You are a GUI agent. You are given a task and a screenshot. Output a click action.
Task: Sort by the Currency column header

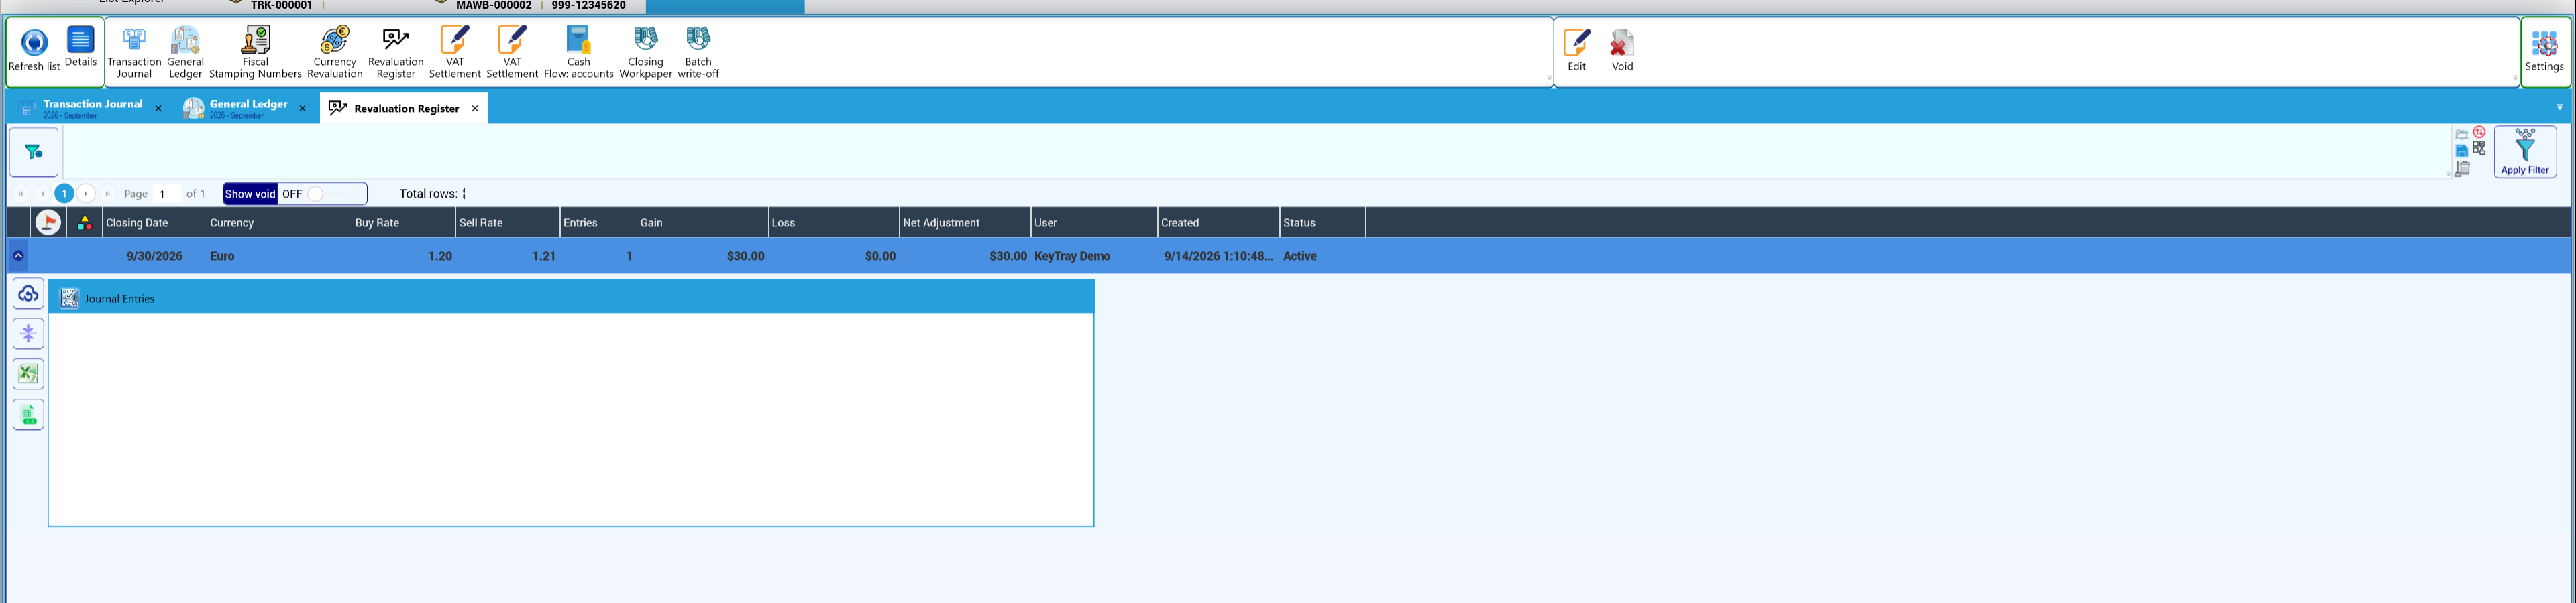pyautogui.click(x=279, y=222)
